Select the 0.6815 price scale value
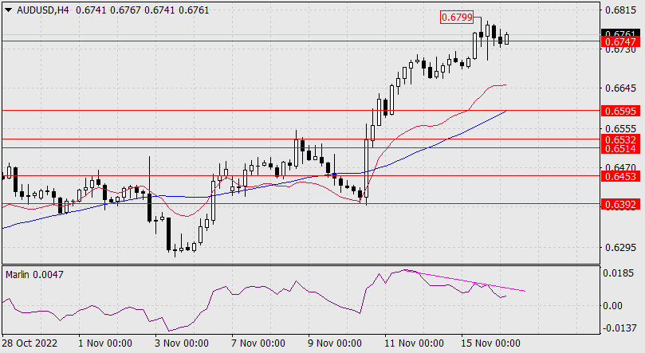Image resolution: width=645 pixels, height=353 pixels. tap(621, 10)
